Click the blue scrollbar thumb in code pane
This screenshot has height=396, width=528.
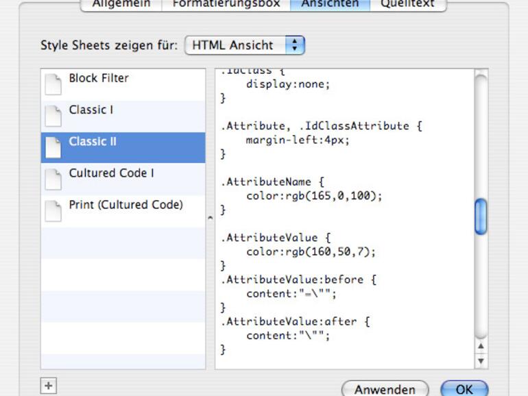(x=481, y=216)
